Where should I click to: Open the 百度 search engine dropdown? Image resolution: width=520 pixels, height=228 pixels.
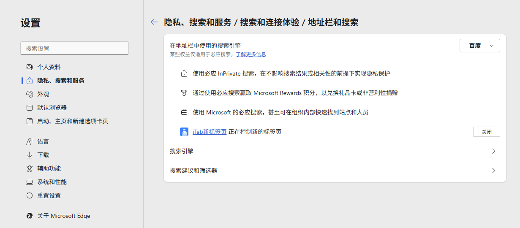[479, 46]
